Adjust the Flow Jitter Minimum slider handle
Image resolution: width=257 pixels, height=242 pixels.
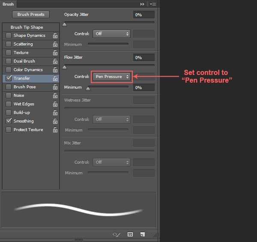88,89
